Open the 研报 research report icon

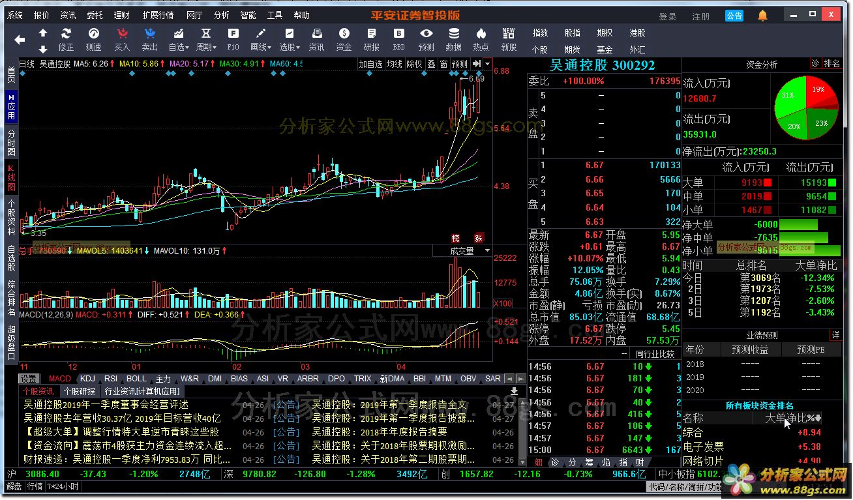click(371, 39)
